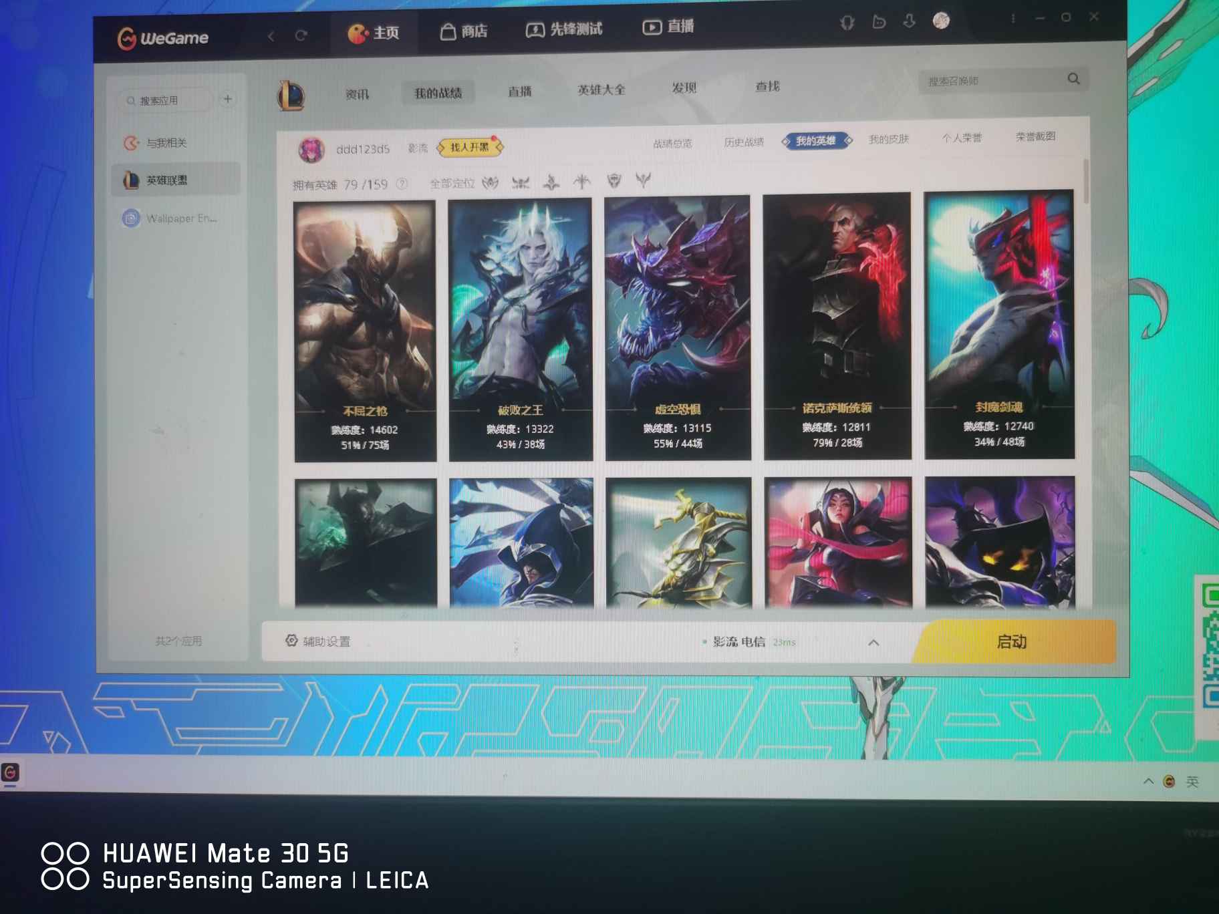Click the WeGame logo

pos(162,38)
